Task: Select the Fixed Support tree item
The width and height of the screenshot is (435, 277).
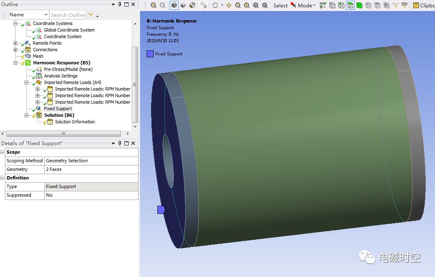Action: [x=58, y=109]
